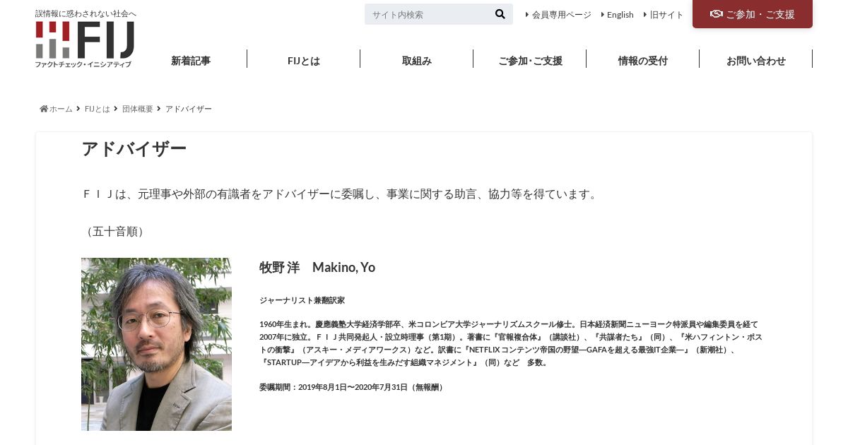The height and width of the screenshot is (445, 848).
Task: Click the site search input field
Action: click(428, 14)
